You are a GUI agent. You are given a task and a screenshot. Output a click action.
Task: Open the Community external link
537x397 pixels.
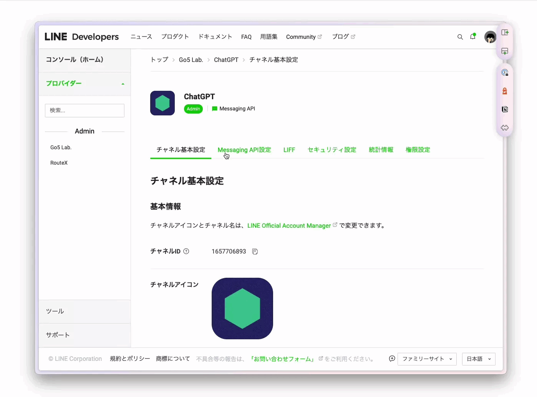(x=304, y=37)
